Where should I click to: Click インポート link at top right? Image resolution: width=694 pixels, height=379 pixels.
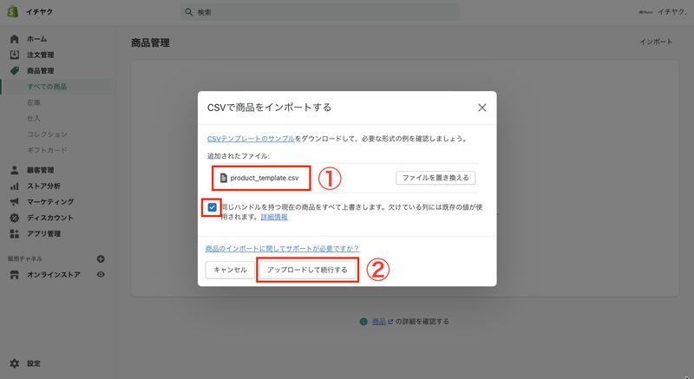(656, 42)
